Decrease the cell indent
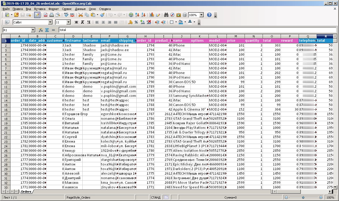 coord(157,22)
